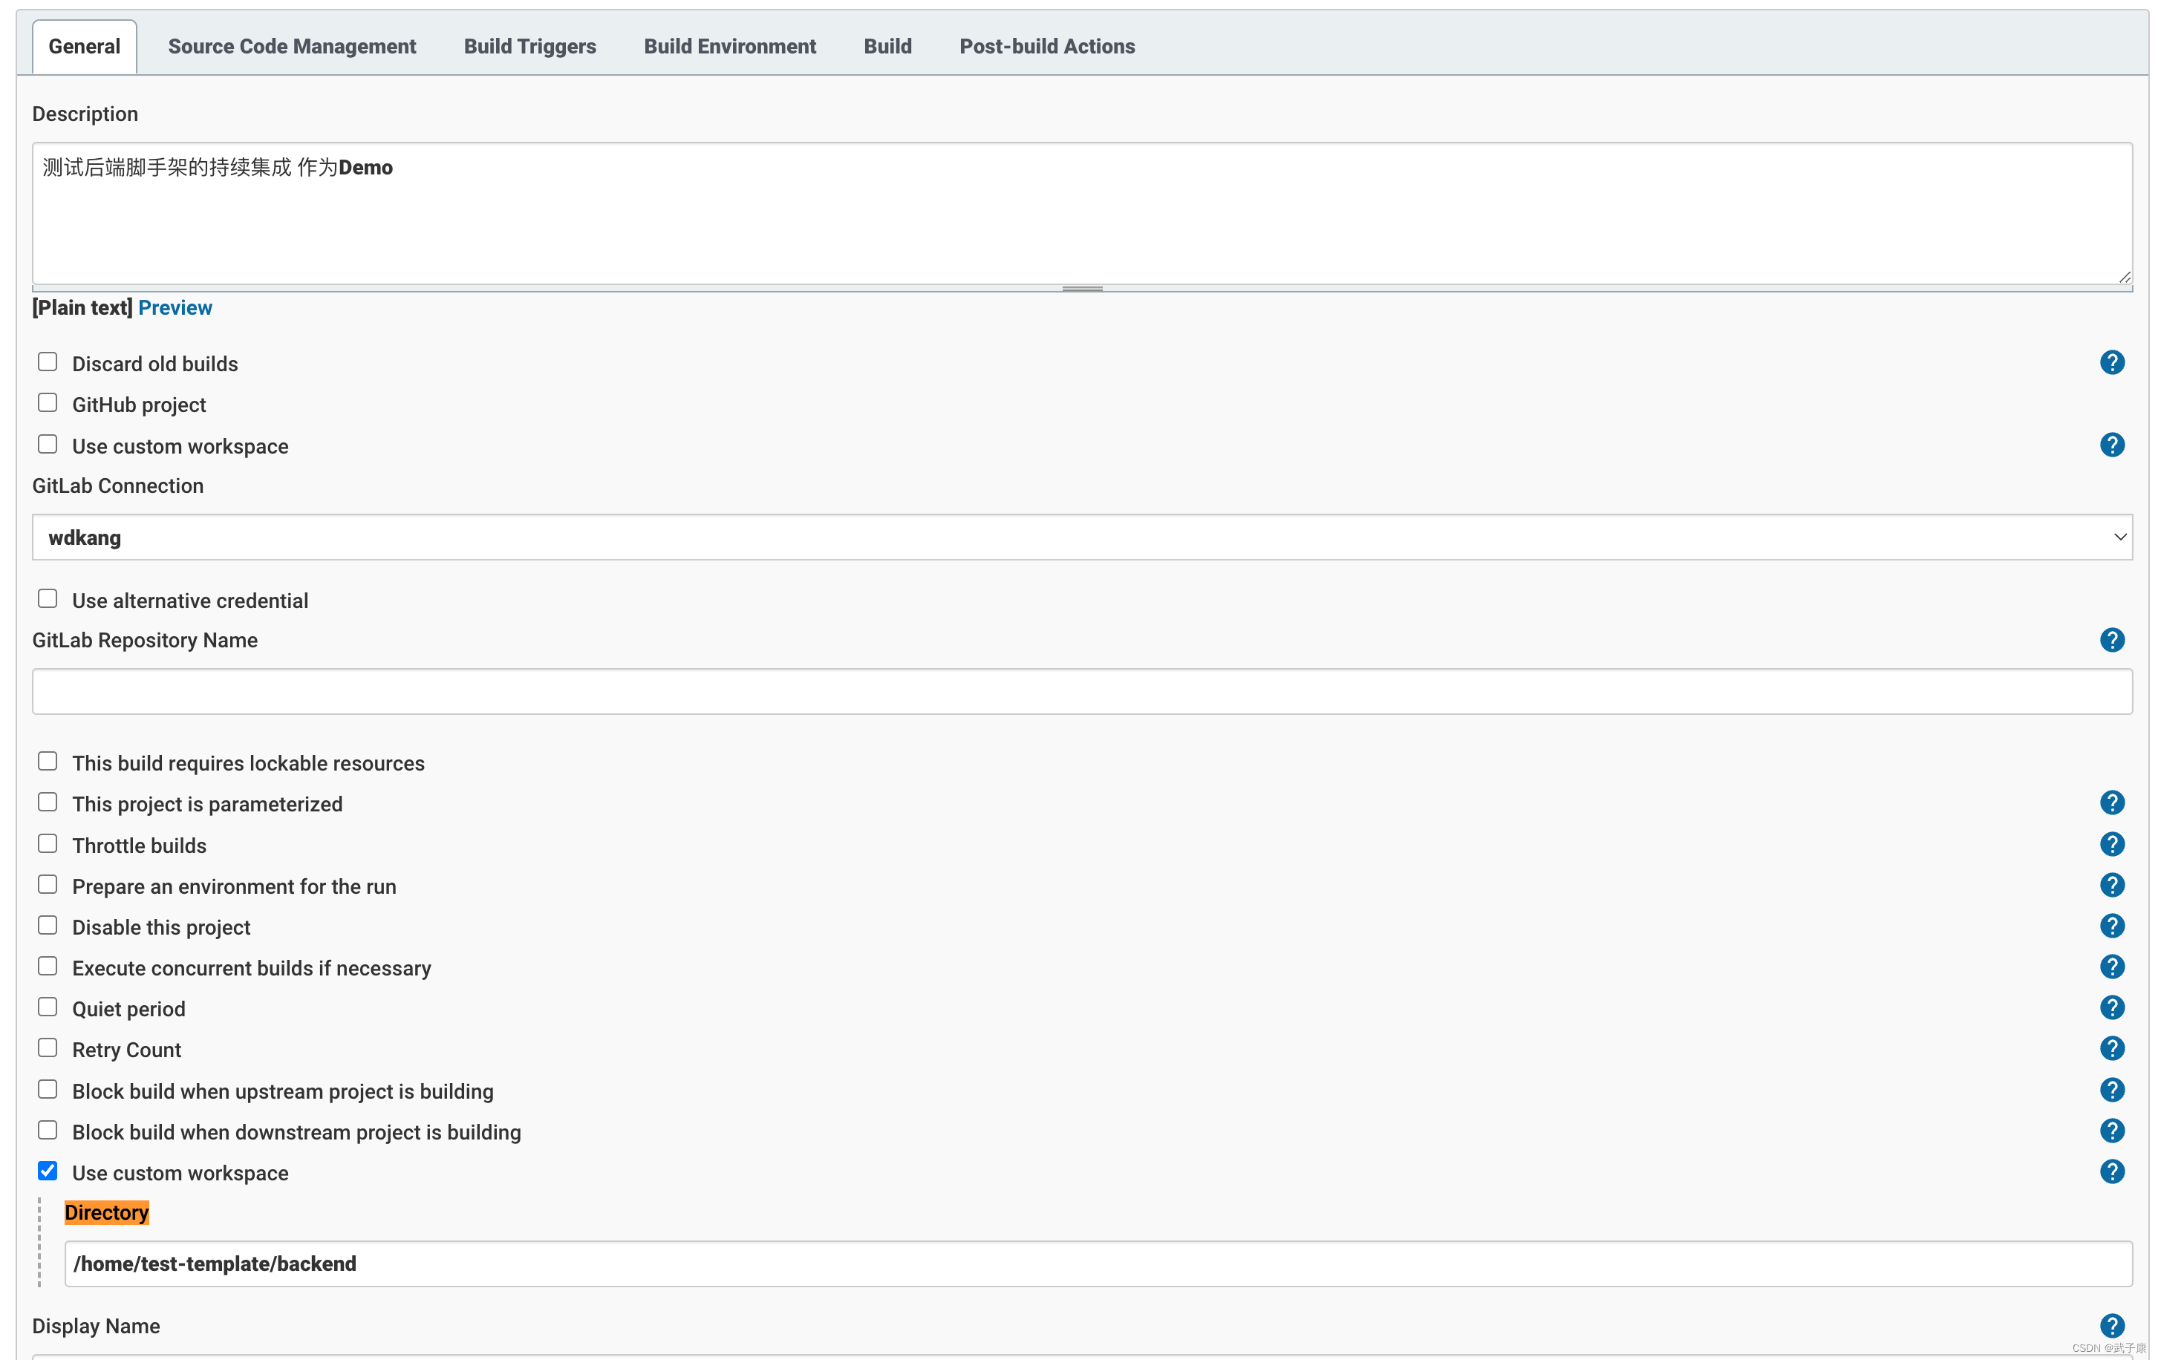Open Post-build Actions tab
Viewport: 2158px width, 1360px height.
[x=1047, y=45]
